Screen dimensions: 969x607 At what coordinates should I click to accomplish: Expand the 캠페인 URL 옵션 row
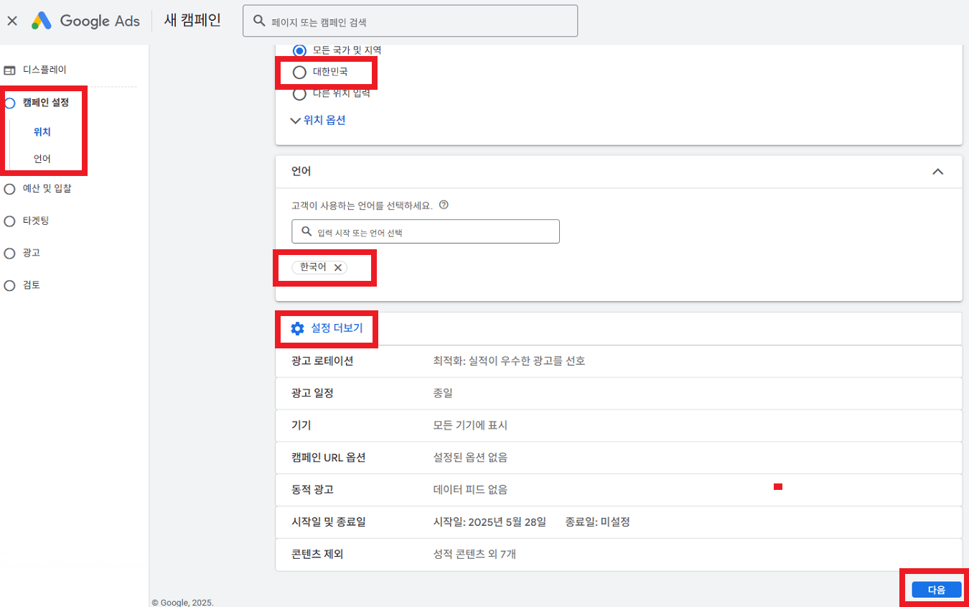click(619, 458)
